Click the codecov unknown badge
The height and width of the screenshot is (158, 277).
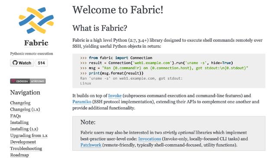coord(28,81)
